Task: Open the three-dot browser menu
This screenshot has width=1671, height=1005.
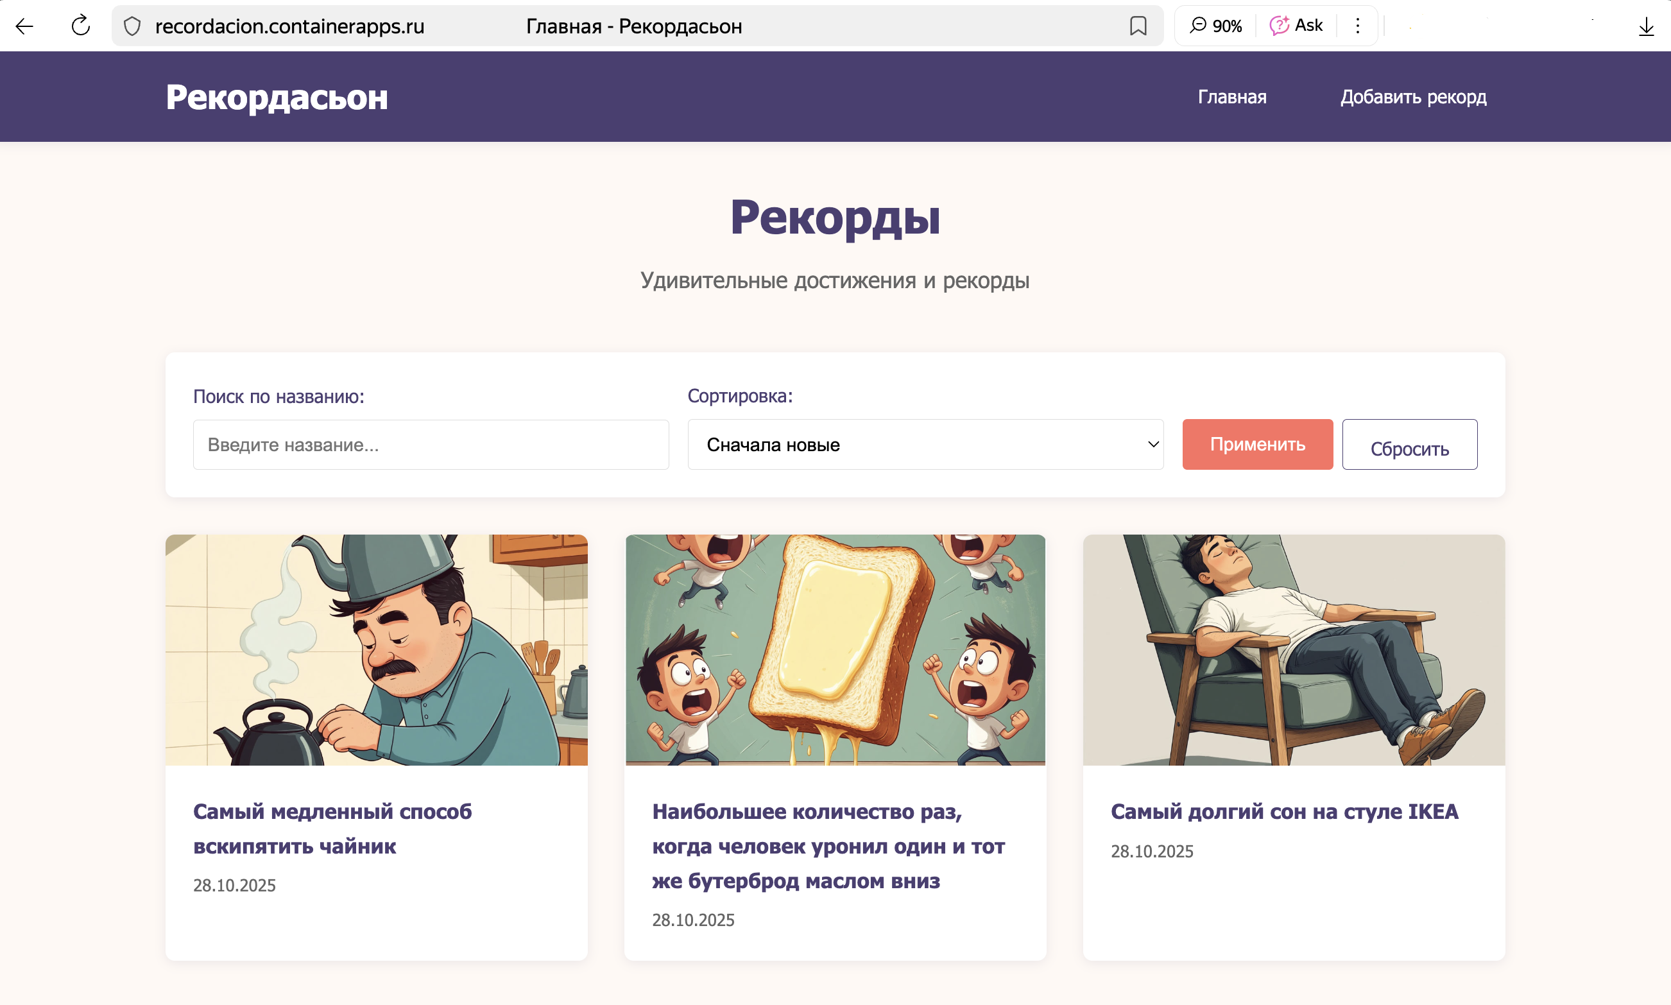Action: click(1357, 25)
